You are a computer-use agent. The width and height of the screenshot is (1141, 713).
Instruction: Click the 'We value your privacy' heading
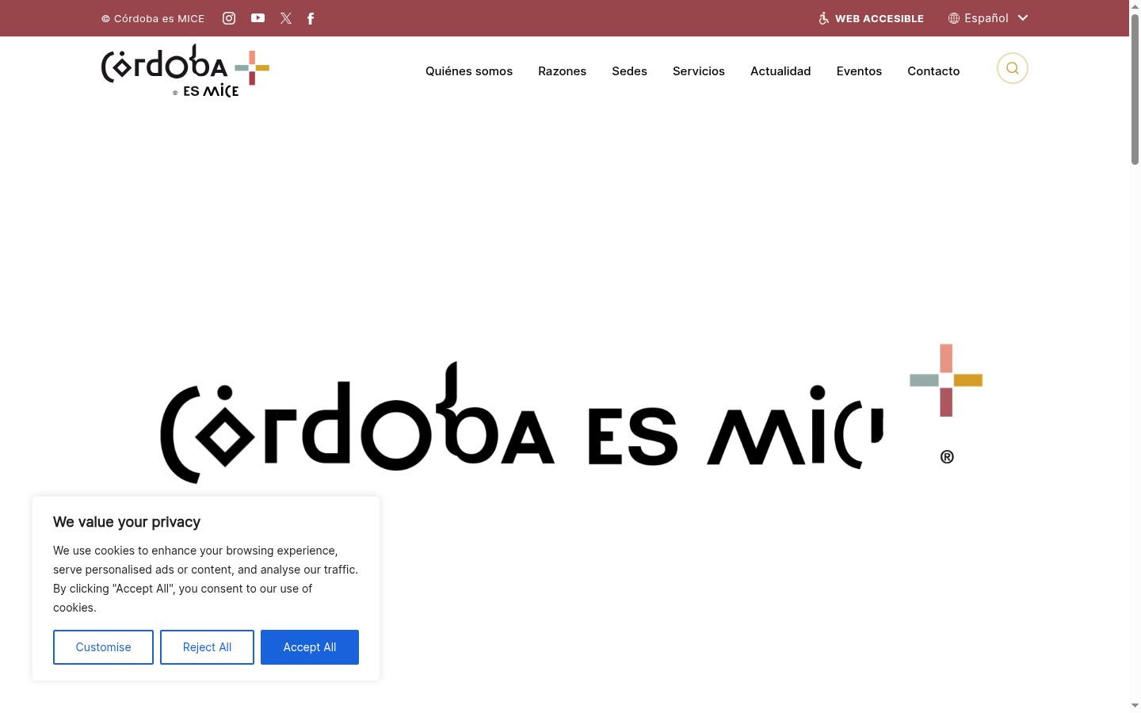click(127, 522)
